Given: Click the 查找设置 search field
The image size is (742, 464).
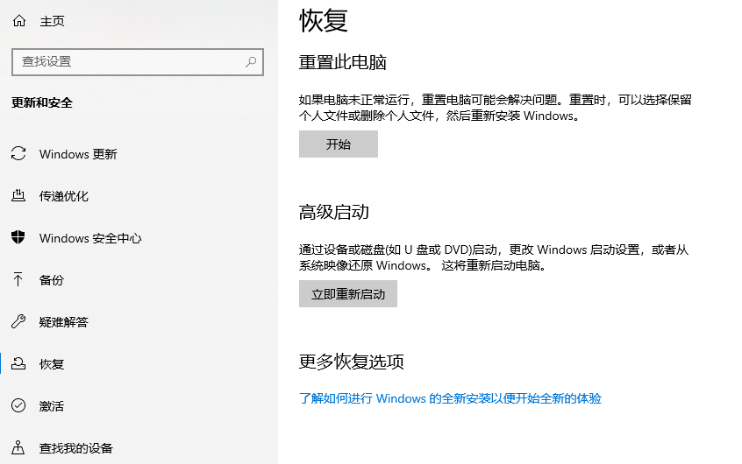Looking at the screenshot, I should [137, 62].
